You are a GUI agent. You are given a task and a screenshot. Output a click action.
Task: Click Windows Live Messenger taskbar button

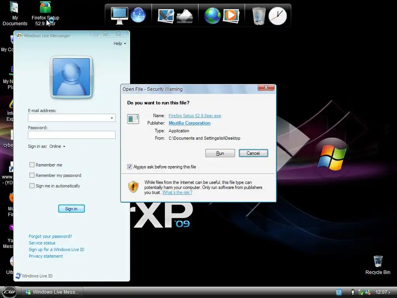pos(52,292)
